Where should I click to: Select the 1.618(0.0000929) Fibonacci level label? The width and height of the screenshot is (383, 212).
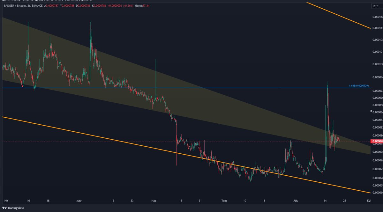click(359, 86)
